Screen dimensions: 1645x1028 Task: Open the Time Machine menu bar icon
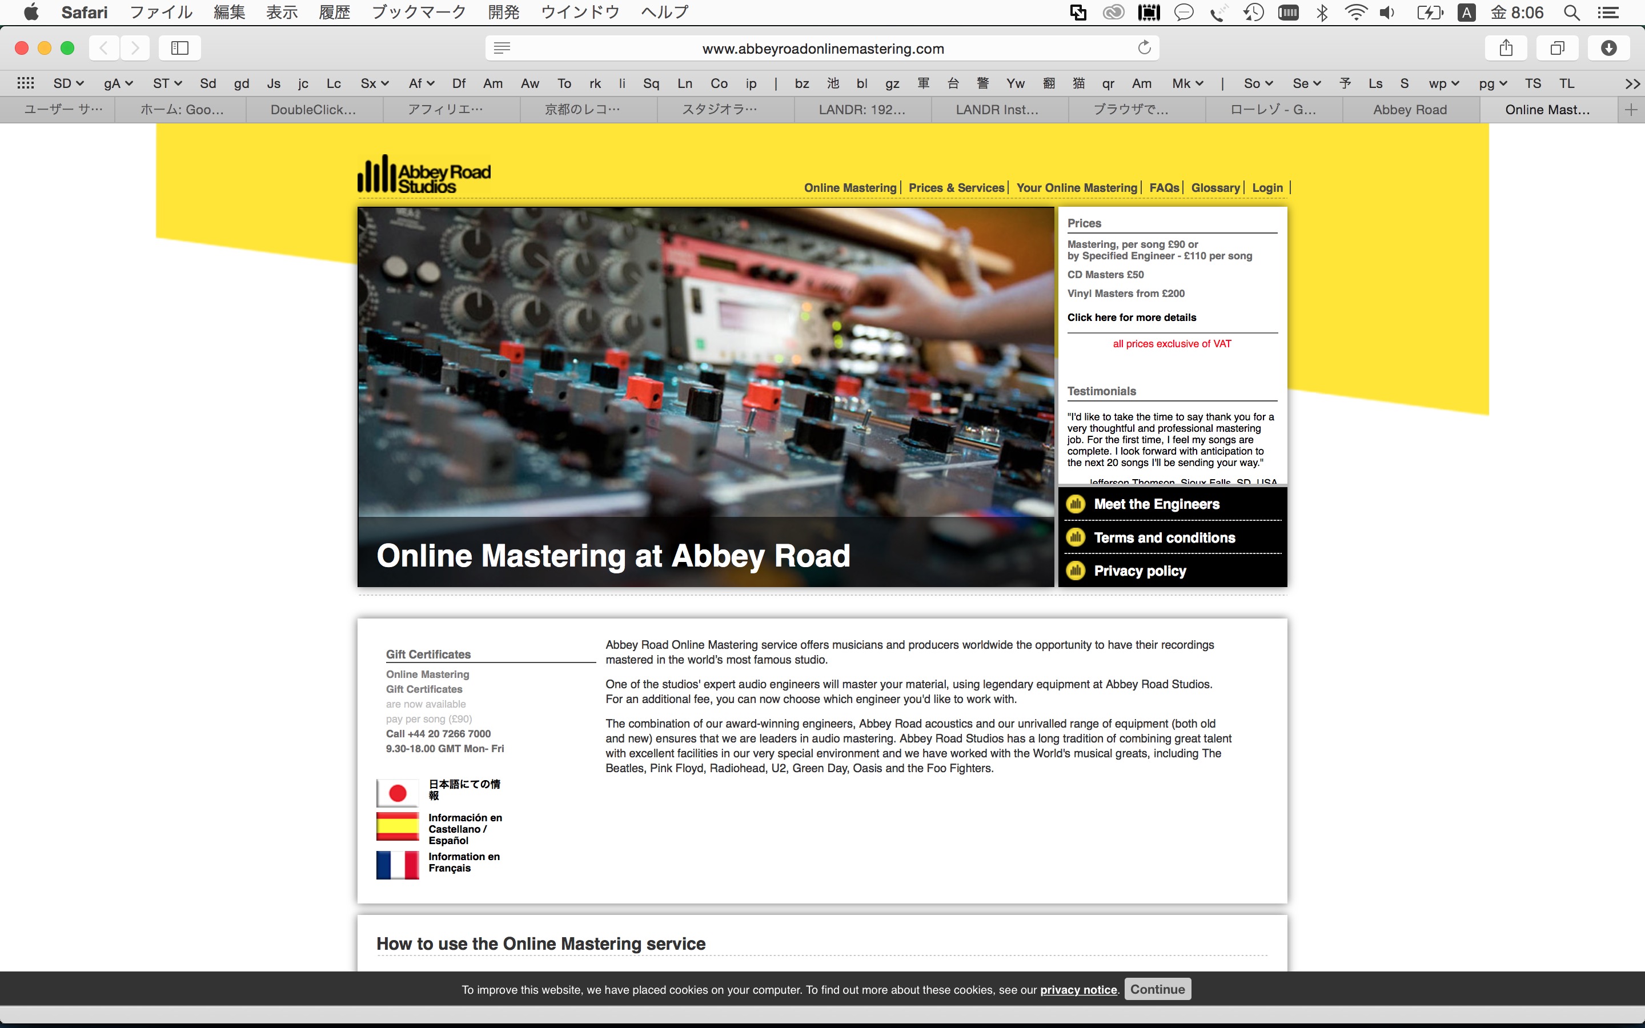click(x=1254, y=12)
